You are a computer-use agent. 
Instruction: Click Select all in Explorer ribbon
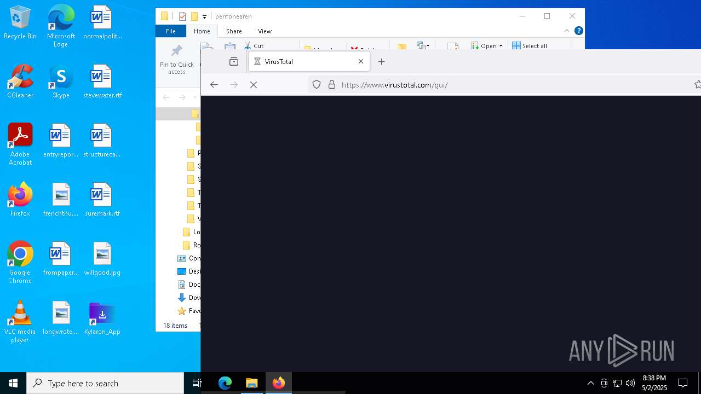click(x=530, y=46)
